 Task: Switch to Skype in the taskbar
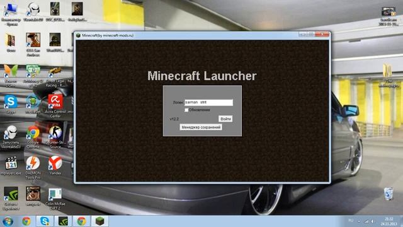pos(45,221)
